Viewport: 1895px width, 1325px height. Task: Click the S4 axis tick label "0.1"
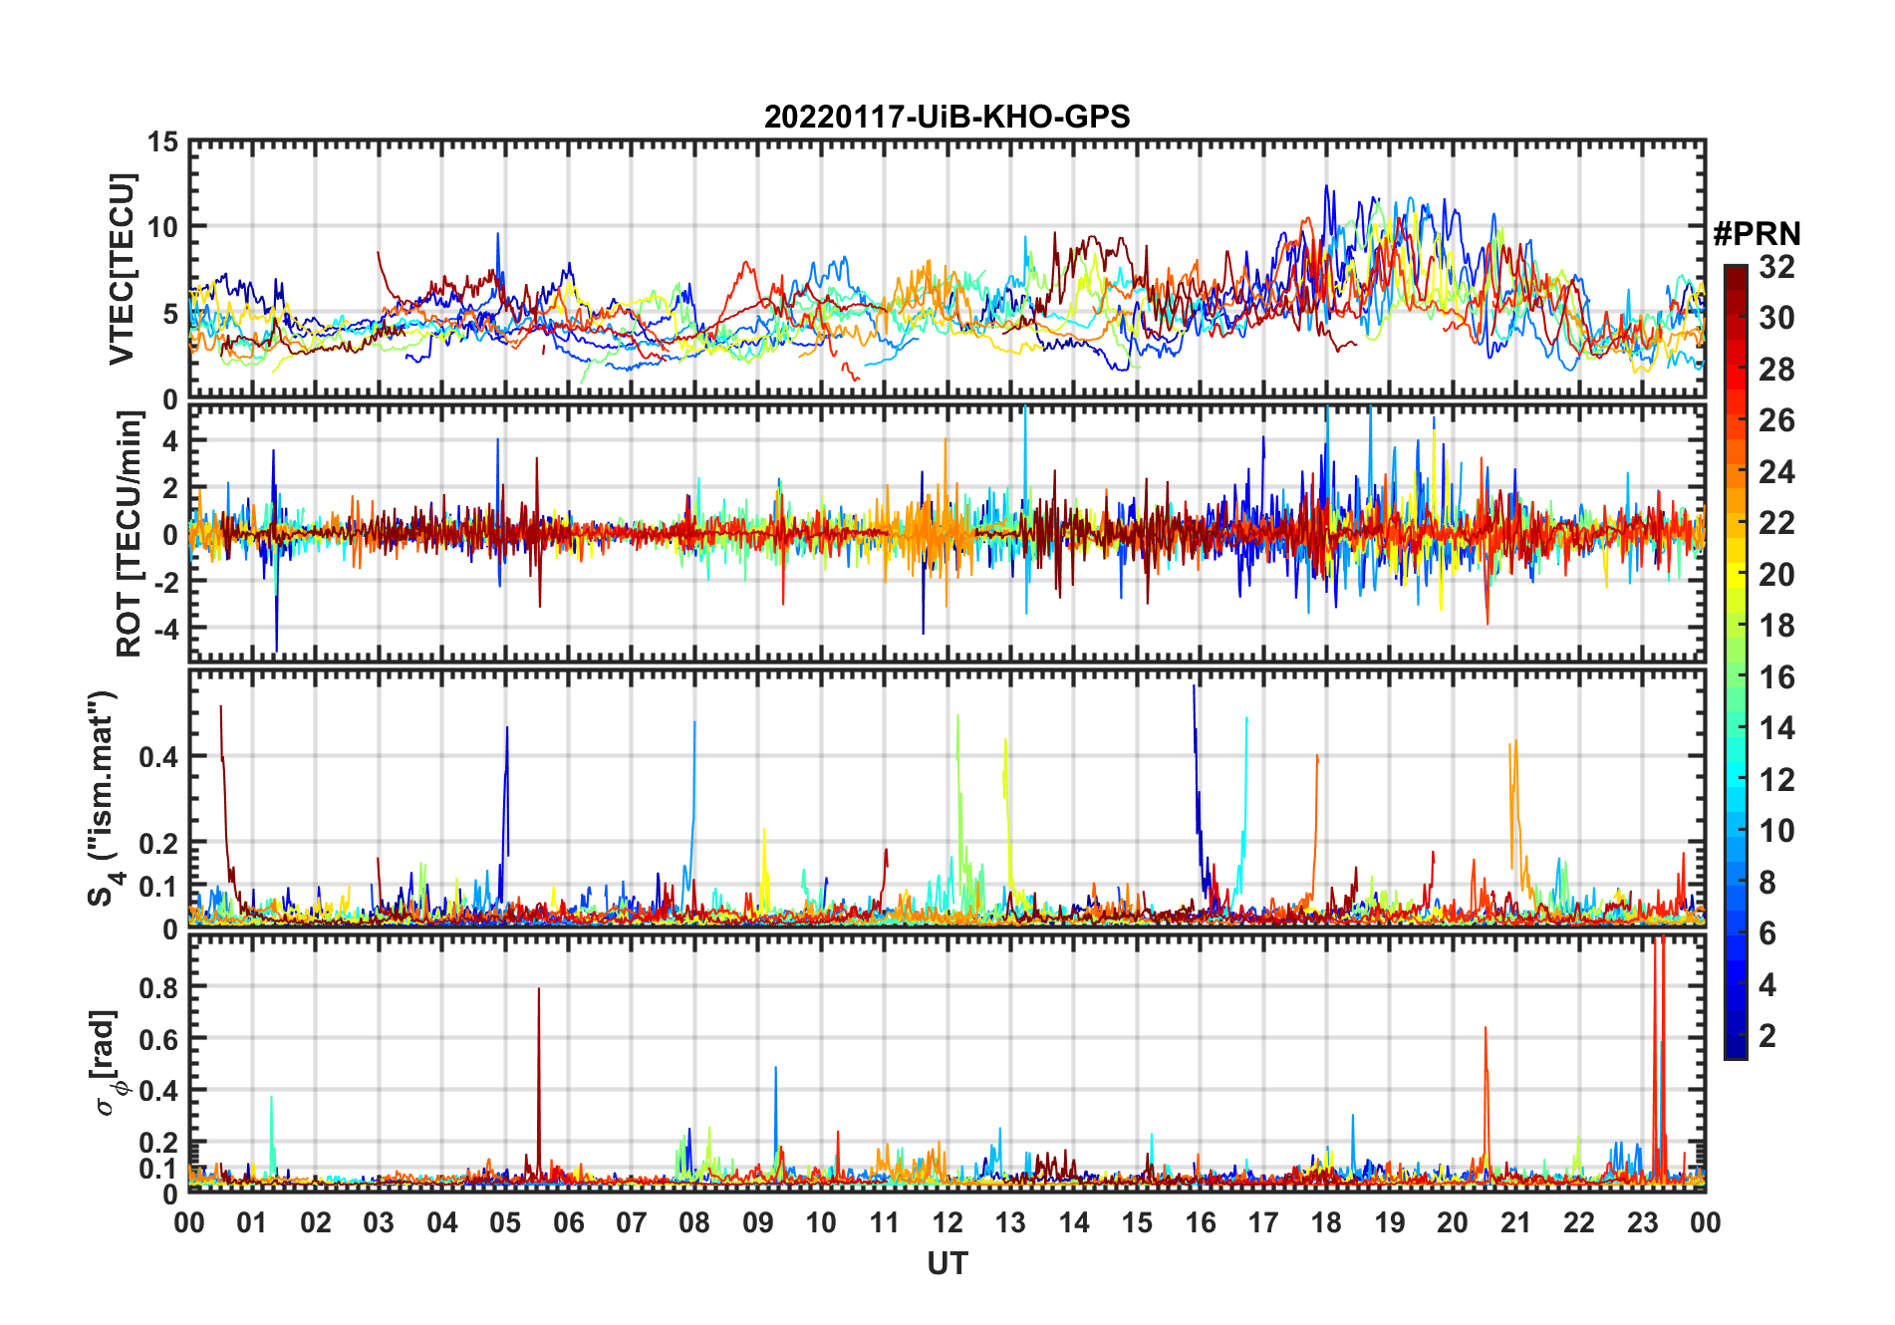[158, 886]
